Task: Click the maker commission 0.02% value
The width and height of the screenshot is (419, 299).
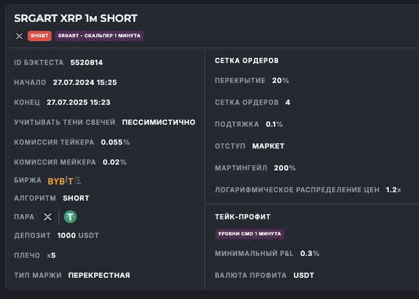Action: pyautogui.click(x=115, y=162)
